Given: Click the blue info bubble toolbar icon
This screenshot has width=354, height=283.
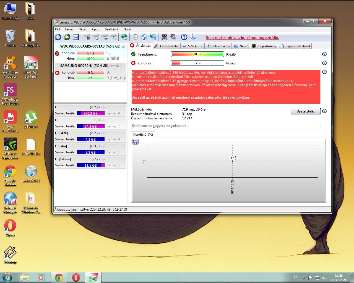Looking at the screenshot, I should [x=193, y=37].
